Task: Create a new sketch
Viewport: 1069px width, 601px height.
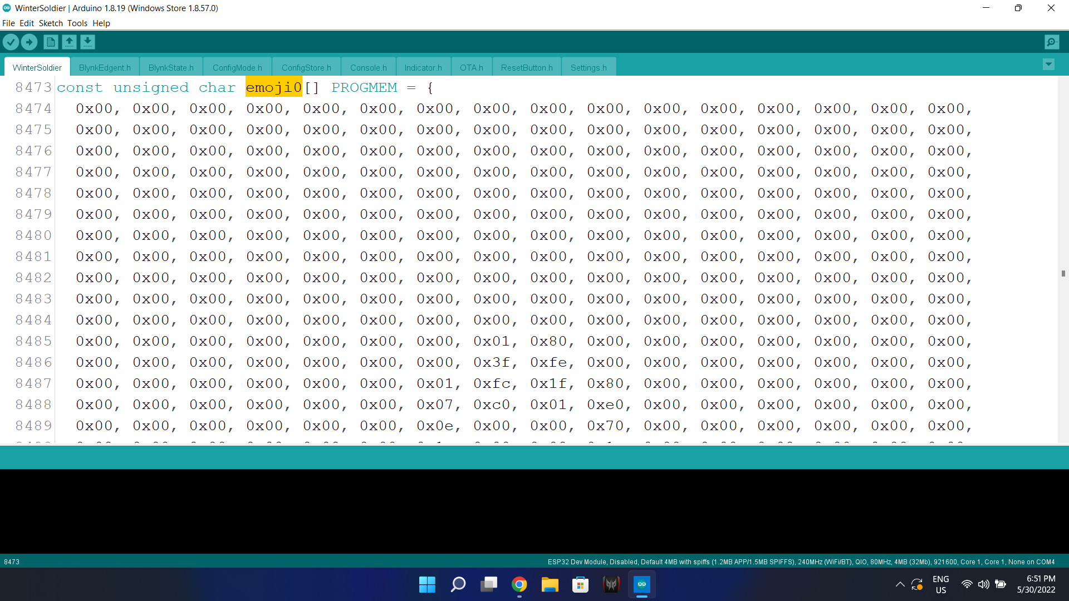Action: tap(50, 42)
